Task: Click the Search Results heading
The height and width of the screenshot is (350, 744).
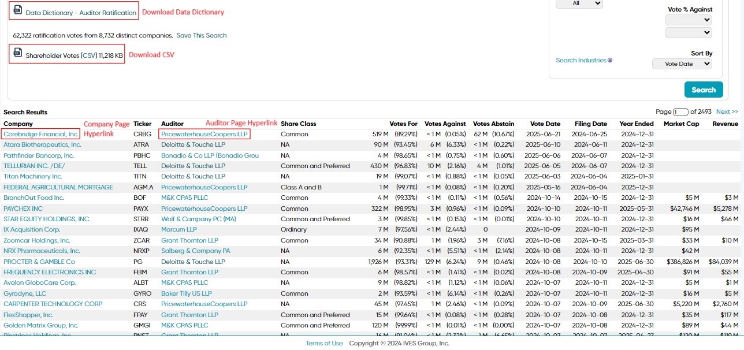Action: coord(25,112)
